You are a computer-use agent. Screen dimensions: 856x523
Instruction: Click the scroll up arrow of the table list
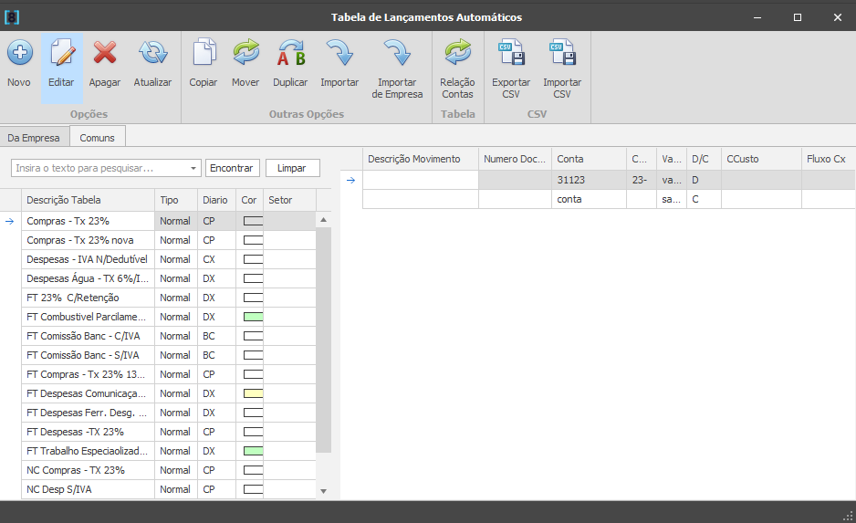point(323,219)
